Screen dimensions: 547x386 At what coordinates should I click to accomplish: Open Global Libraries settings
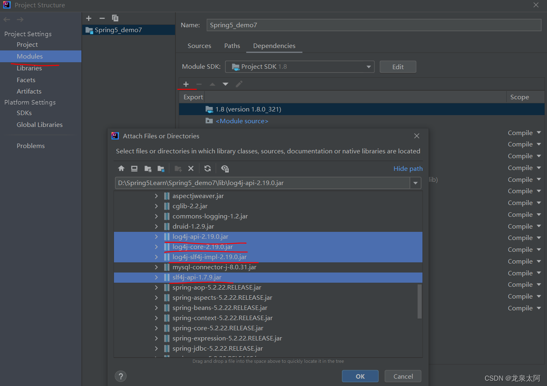39,125
